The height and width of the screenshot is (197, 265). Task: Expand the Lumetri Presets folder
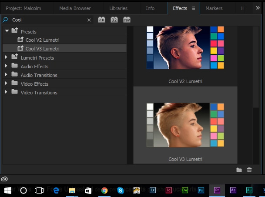click(x=6, y=57)
